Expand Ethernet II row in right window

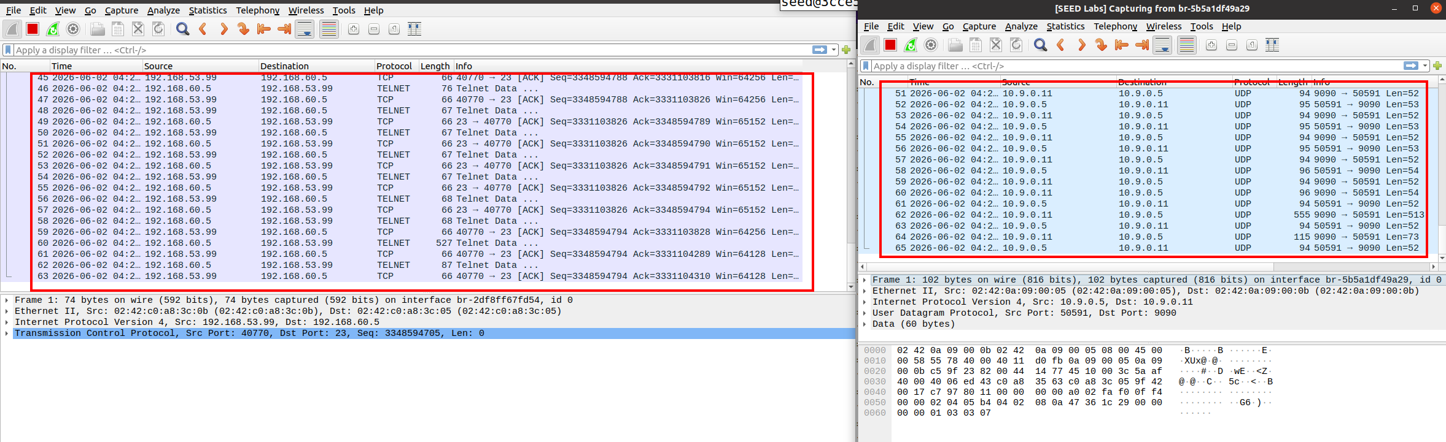865,291
